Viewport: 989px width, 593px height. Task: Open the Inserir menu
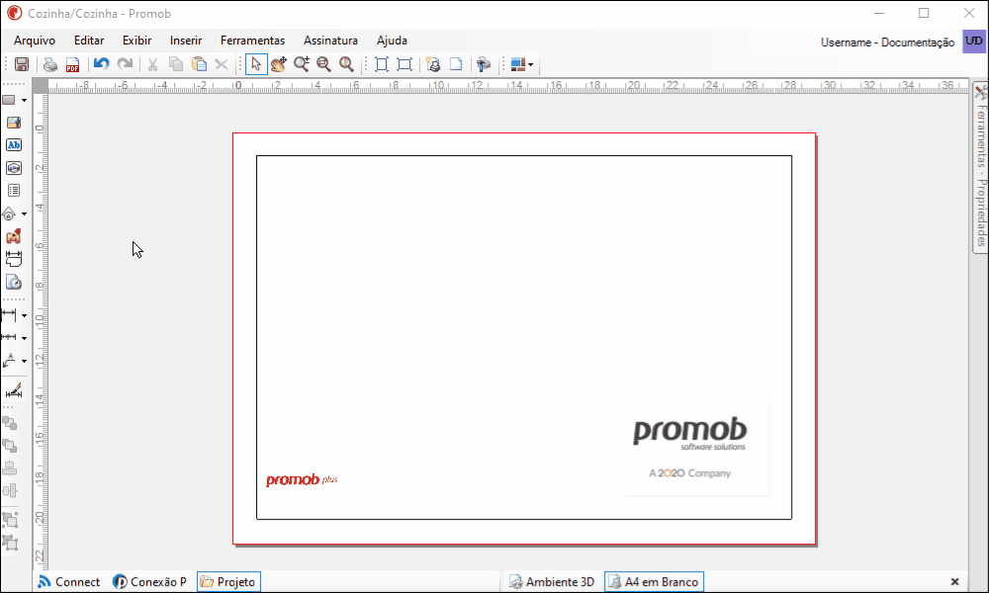[x=186, y=41]
